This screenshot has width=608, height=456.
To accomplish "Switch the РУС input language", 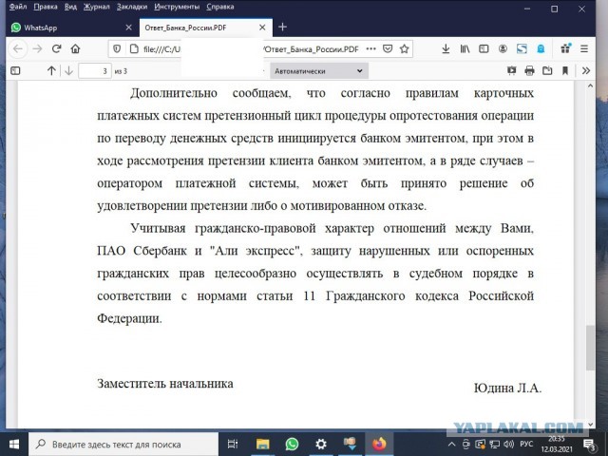I will pyautogui.click(x=526, y=444).
